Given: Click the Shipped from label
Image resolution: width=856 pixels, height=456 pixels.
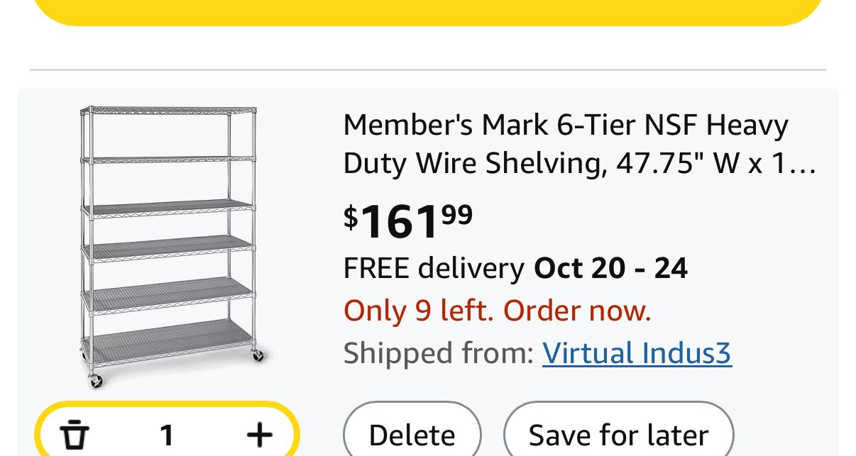Looking at the screenshot, I should pyautogui.click(x=438, y=353).
